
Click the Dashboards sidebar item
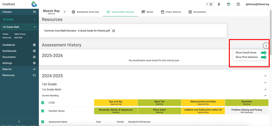pyautogui.click(x=10, y=51)
